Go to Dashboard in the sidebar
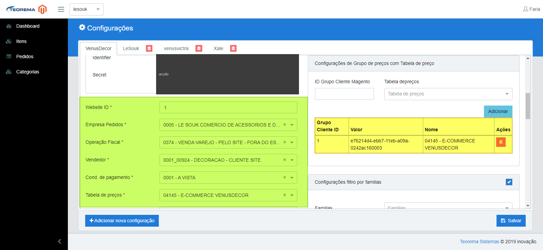This screenshot has height=250, width=543. coord(28,26)
